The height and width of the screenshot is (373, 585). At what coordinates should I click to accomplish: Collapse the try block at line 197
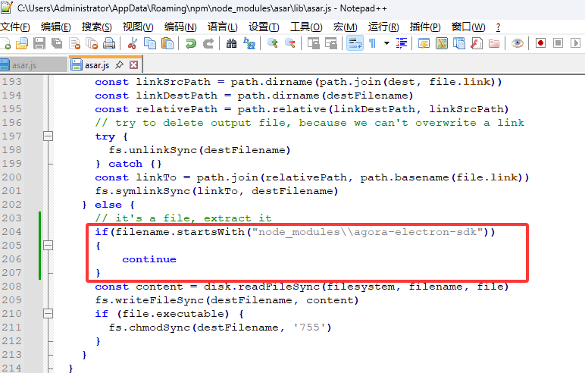tap(48, 136)
